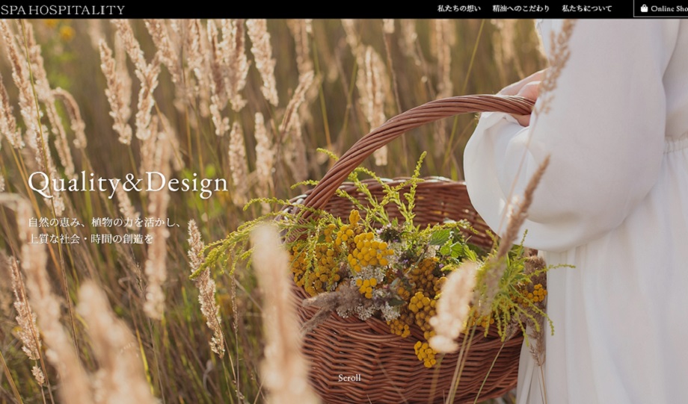Open the 私たちについて menu item
The image size is (688, 404).
click(x=586, y=8)
